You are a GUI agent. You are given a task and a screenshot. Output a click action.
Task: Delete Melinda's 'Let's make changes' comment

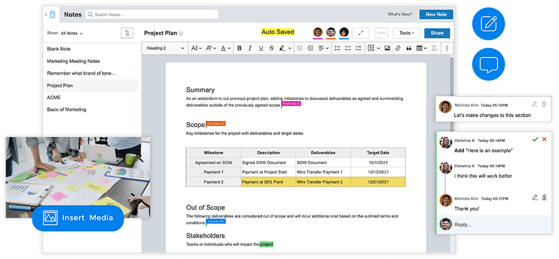coord(544,104)
